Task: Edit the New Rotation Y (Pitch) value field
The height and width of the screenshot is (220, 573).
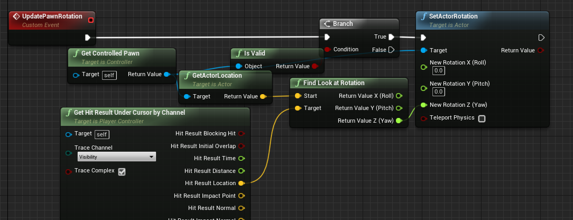Action: (438, 91)
